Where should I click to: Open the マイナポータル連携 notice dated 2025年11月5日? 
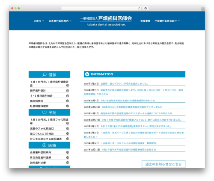coord(136,113)
